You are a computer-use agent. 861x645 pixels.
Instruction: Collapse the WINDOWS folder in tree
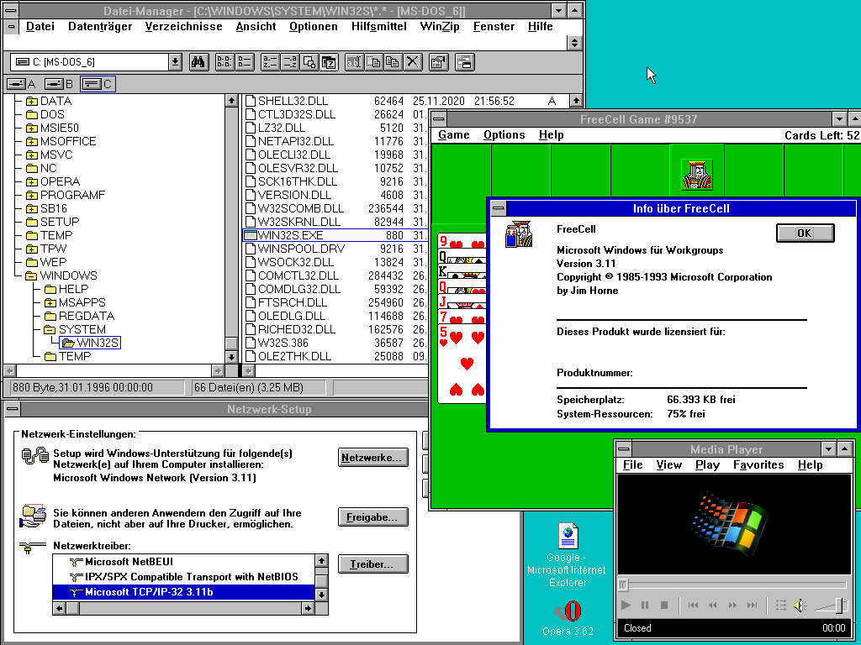[32, 275]
